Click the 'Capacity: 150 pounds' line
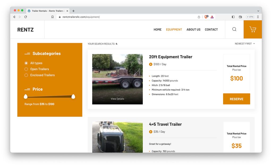The image size is (272, 166). [x=163, y=151]
